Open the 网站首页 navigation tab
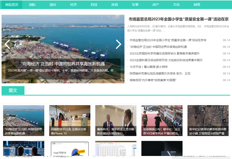The height and width of the screenshot is (159, 232). click(12, 5)
